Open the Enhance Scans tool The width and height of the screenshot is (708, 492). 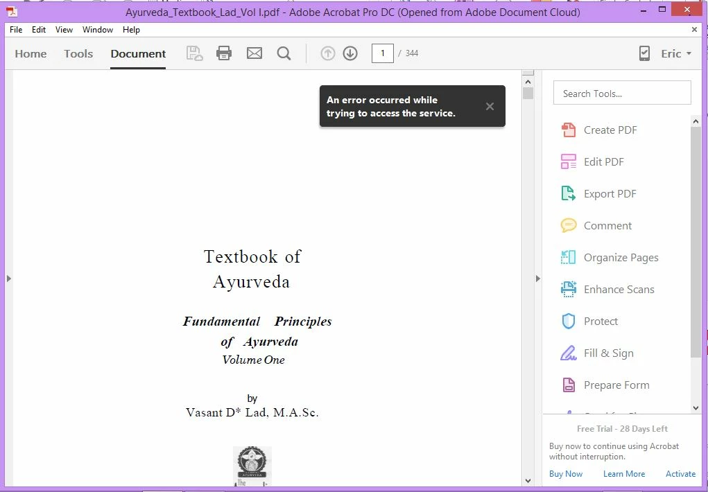(607, 290)
